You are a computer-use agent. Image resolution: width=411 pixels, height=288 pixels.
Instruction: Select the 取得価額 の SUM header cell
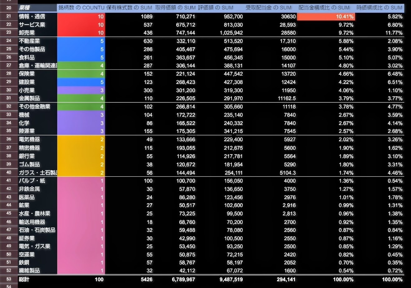(x=175, y=8)
